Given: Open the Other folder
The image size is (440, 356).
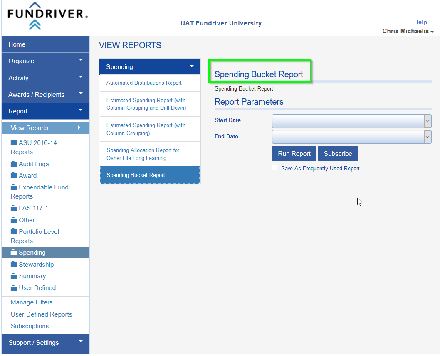Looking at the screenshot, I should point(27,220).
